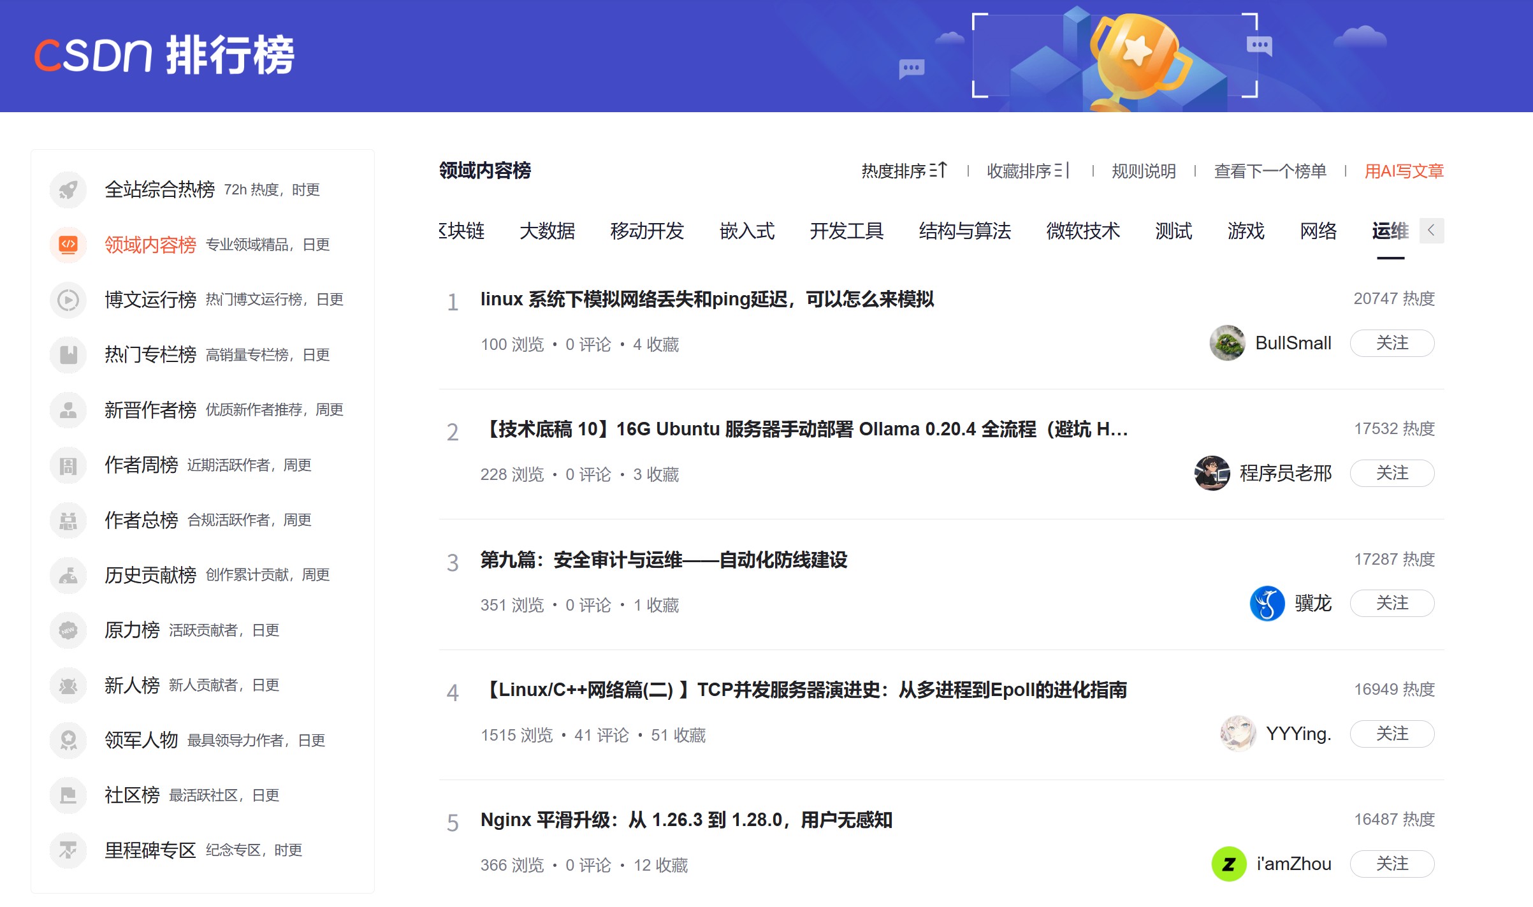Follow BullSmall with the 关注 button
Viewport: 1533px width, 907px height.
point(1392,343)
